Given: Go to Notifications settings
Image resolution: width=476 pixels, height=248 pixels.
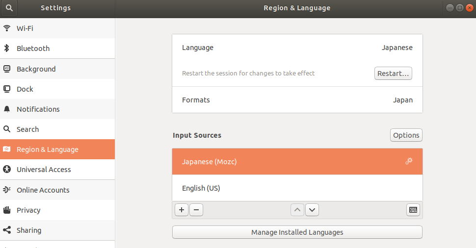Looking at the screenshot, I should (38, 109).
